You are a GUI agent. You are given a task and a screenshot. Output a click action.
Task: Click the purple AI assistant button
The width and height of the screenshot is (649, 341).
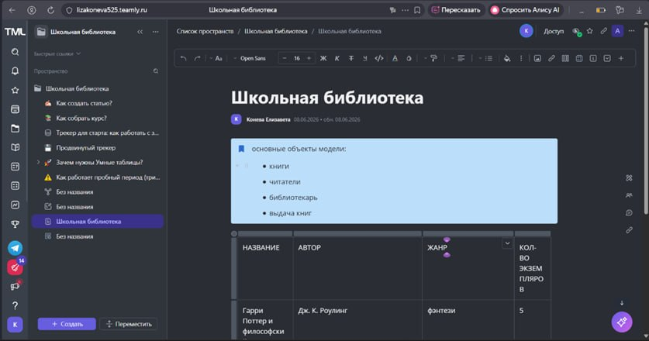point(622,322)
